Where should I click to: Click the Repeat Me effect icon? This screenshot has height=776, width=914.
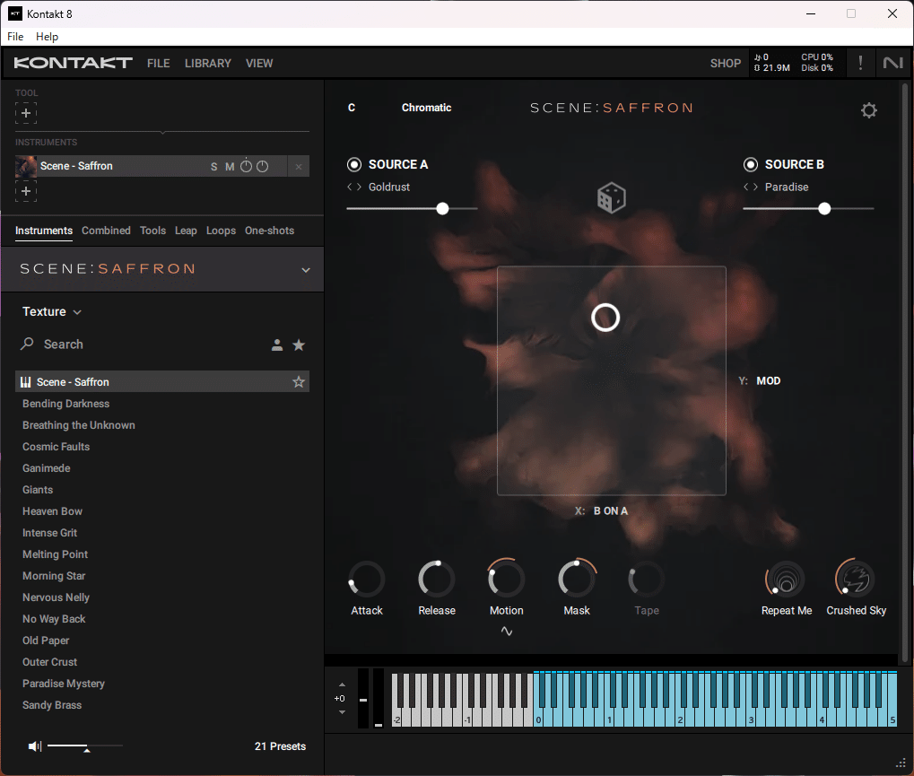(785, 580)
